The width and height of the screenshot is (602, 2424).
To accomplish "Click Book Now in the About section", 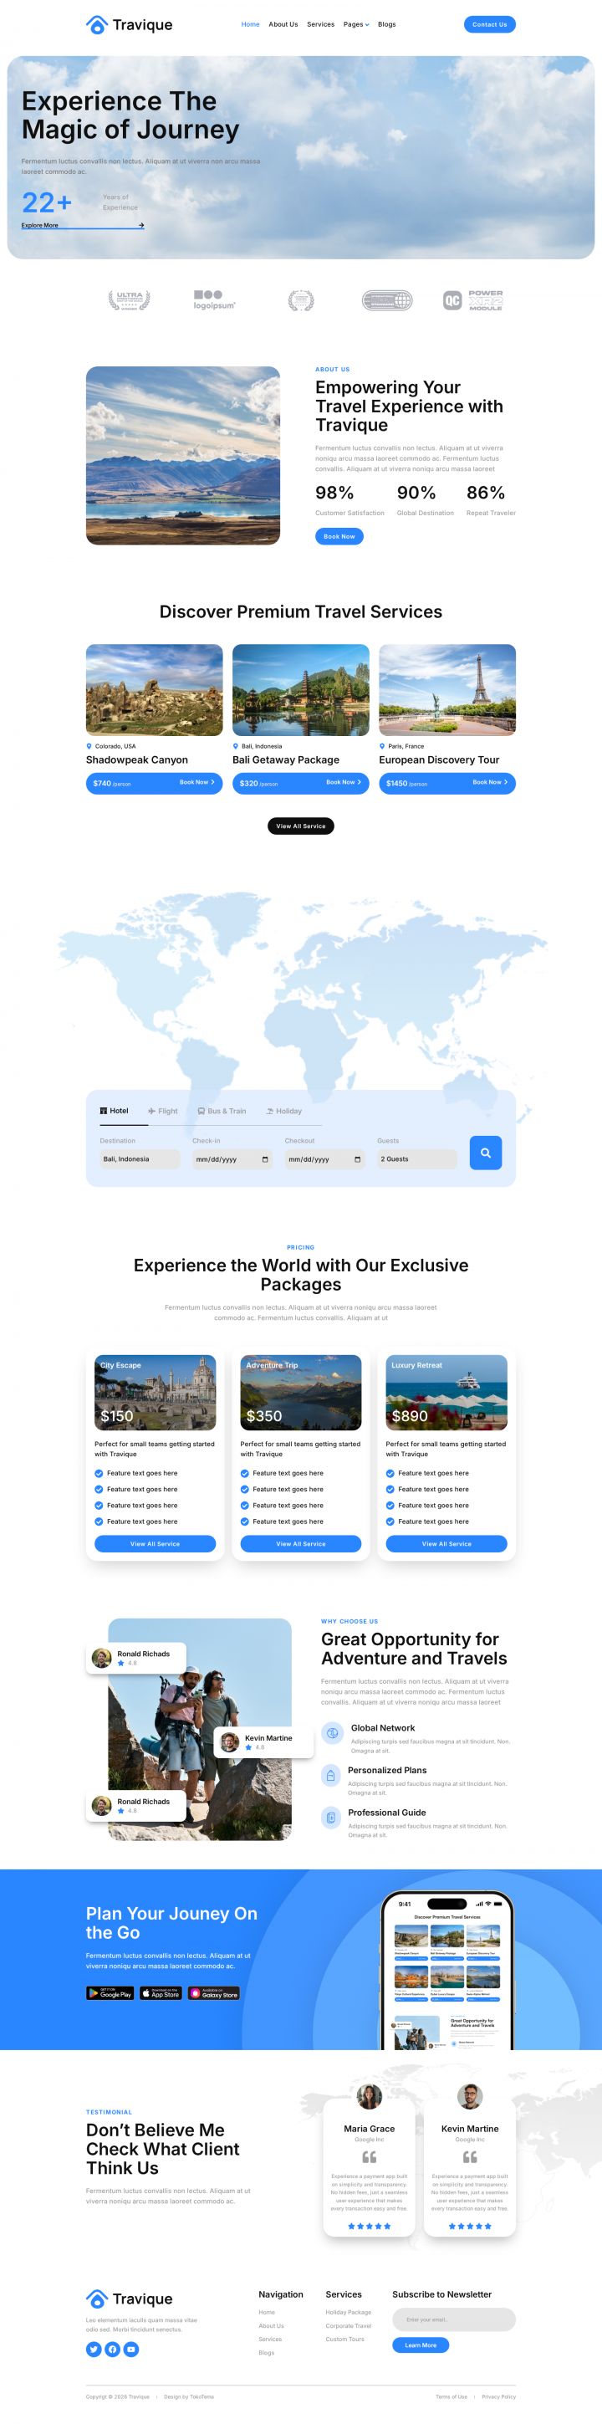I will coord(339,536).
